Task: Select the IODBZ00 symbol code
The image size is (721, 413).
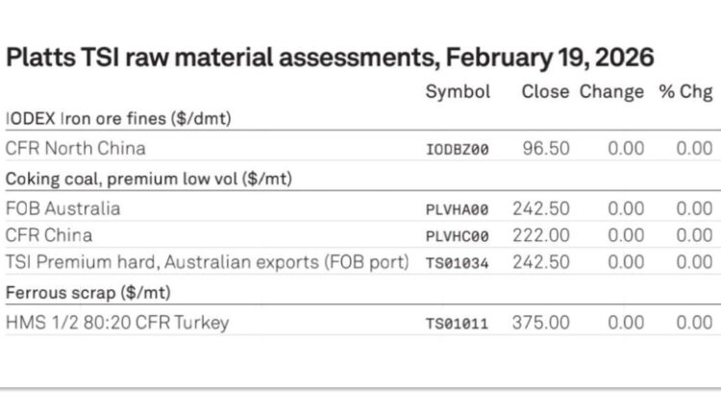Action: (x=457, y=150)
